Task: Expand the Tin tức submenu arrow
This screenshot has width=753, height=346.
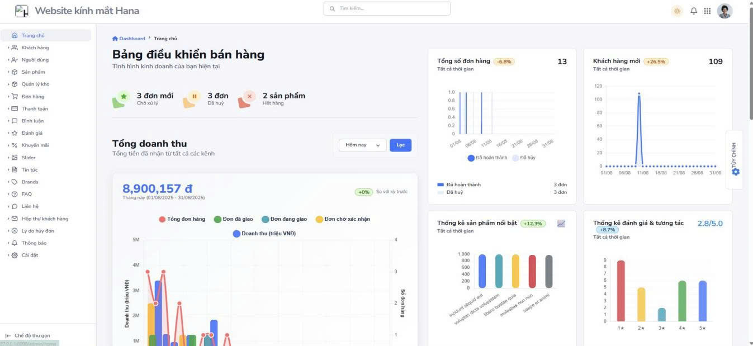Action: click(x=8, y=170)
